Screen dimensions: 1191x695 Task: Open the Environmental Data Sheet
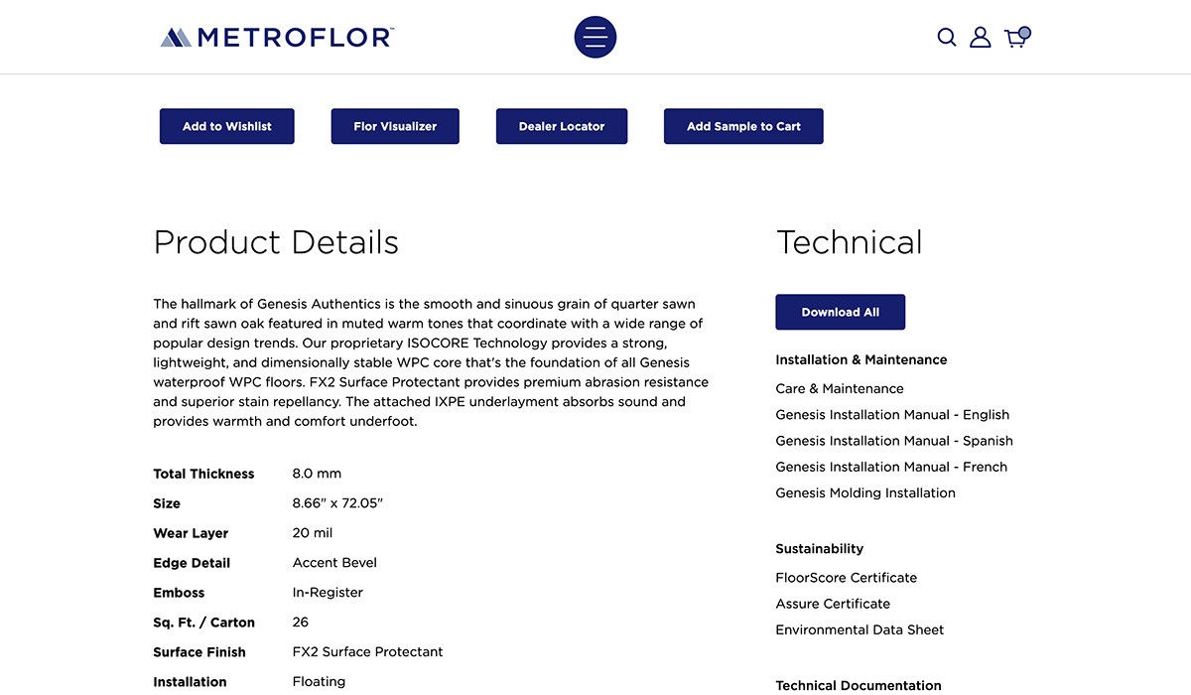(x=860, y=629)
